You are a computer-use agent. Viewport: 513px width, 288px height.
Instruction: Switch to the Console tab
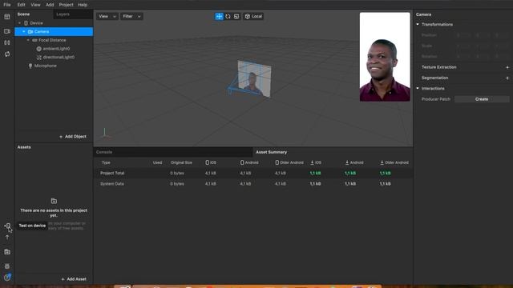point(104,152)
